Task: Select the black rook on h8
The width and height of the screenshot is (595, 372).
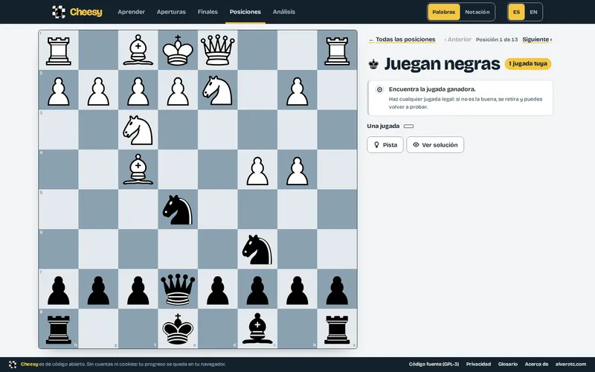Action: (x=59, y=329)
